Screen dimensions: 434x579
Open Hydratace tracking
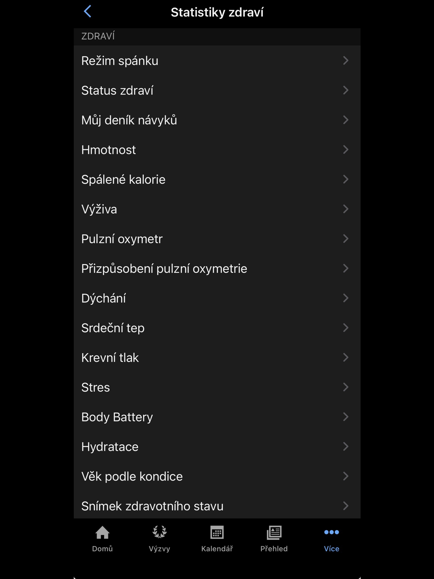coord(110,447)
